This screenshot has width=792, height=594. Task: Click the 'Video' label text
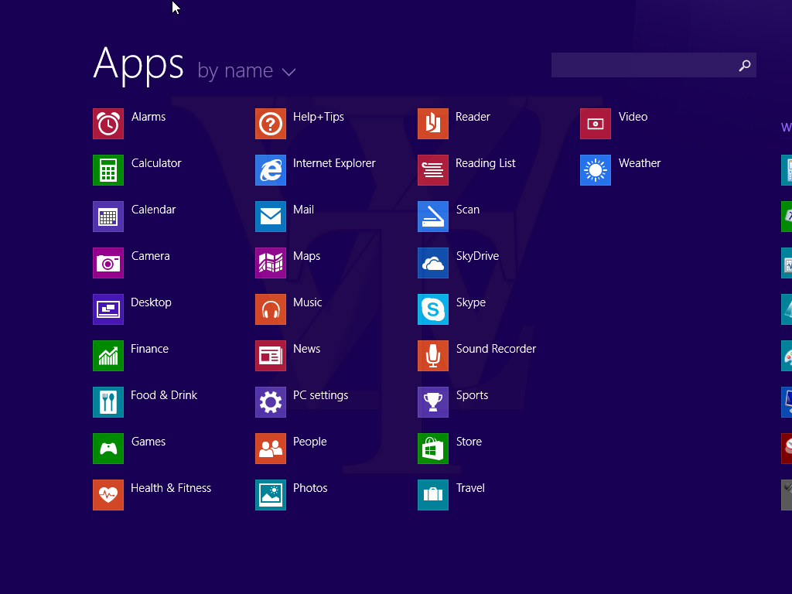click(x=633, y=117)
